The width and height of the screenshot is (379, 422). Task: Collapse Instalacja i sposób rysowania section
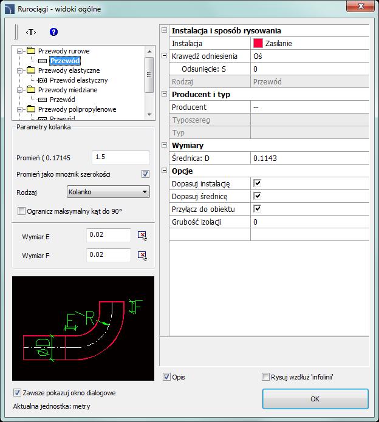click(164, 30)
